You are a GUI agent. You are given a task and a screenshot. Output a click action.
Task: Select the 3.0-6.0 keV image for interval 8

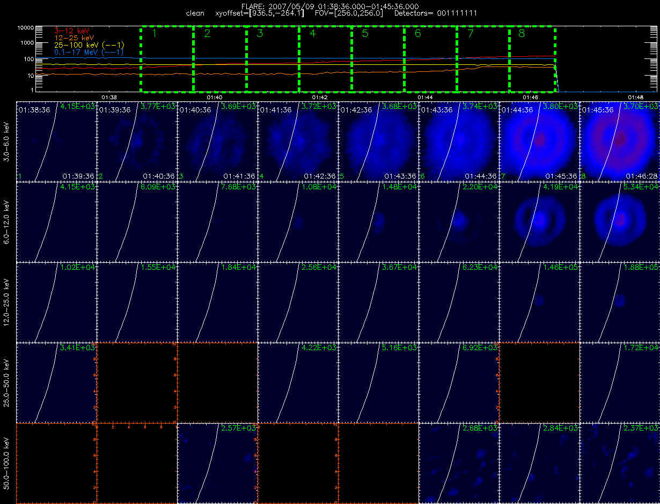point(620,141)
